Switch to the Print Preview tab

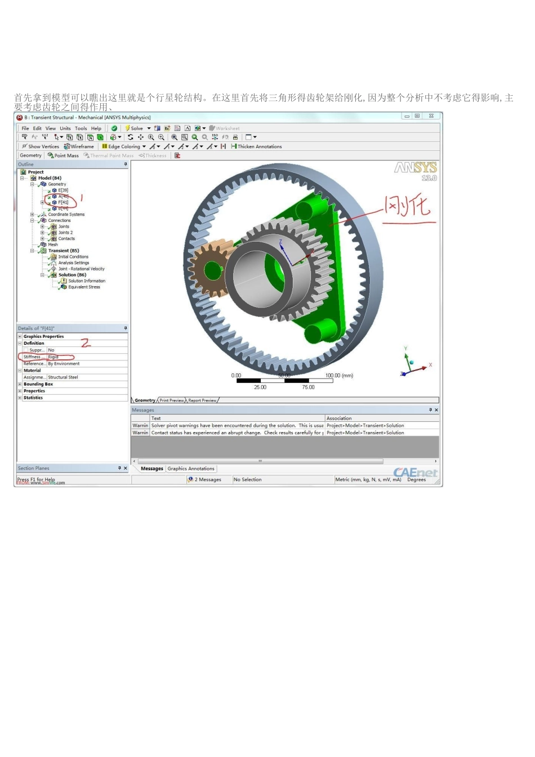click(x=172, y=400)
